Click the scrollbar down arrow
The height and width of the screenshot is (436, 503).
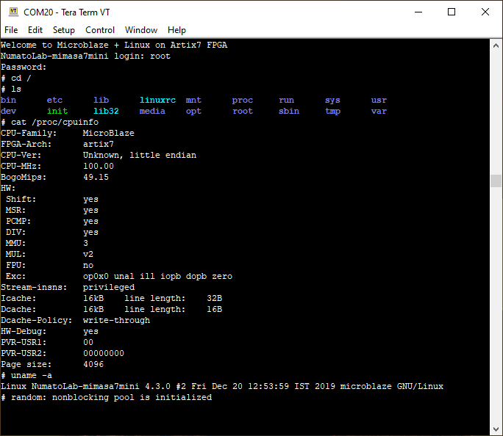[x=496, y=429]
